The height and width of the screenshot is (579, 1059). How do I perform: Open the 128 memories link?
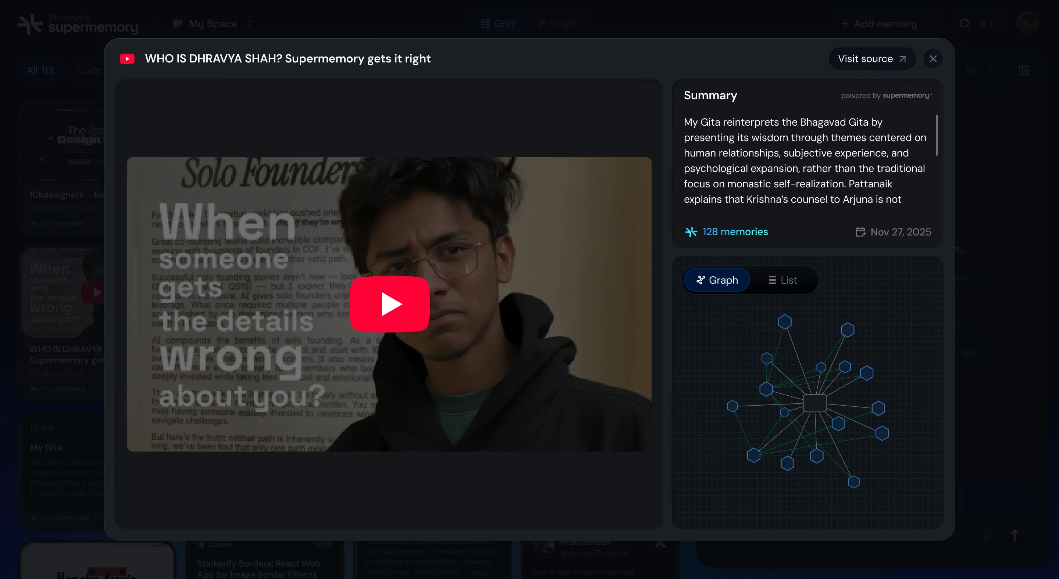tap(735, 231)
